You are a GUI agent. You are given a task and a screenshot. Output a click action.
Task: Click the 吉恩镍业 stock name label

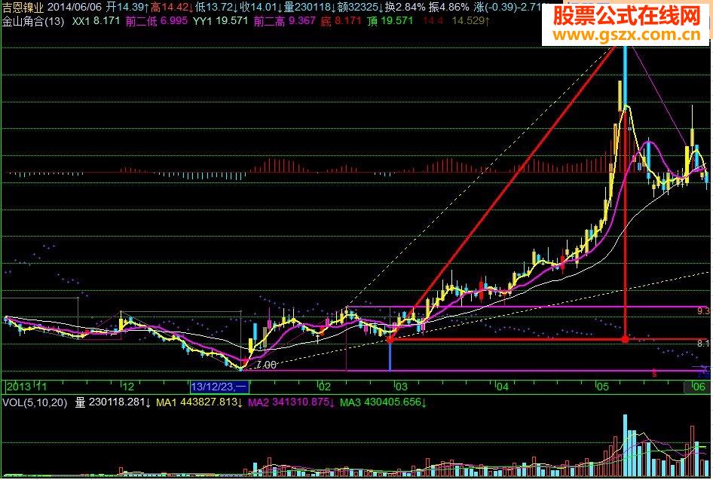[x=23, y=7]
